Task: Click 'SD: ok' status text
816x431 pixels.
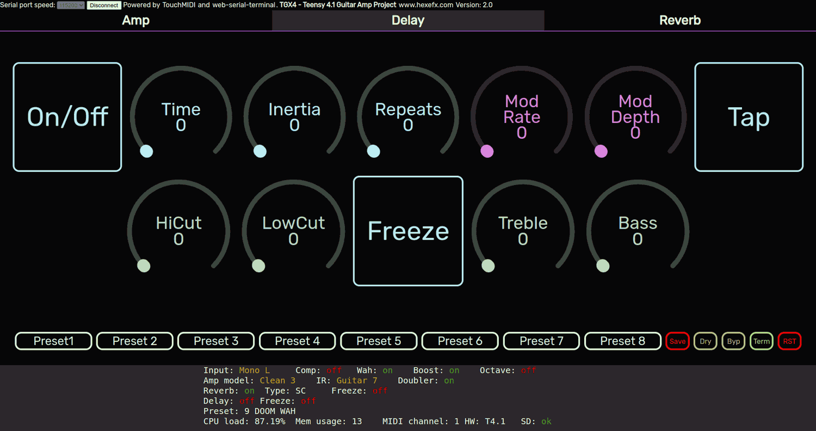Action: click(x=536, y=421)
